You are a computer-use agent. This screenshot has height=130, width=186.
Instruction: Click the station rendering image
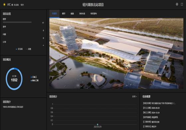click(x=116, y=53)
